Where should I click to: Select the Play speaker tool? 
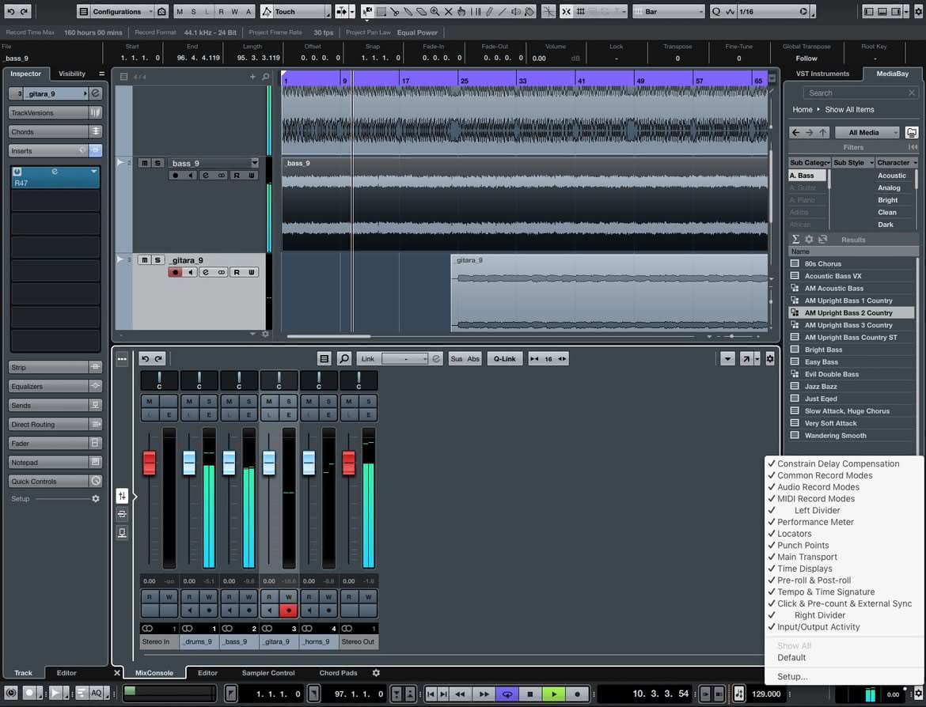516,11
